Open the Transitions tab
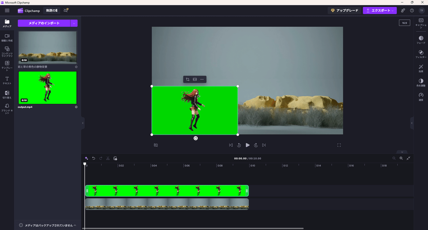 tap(7, 94)
